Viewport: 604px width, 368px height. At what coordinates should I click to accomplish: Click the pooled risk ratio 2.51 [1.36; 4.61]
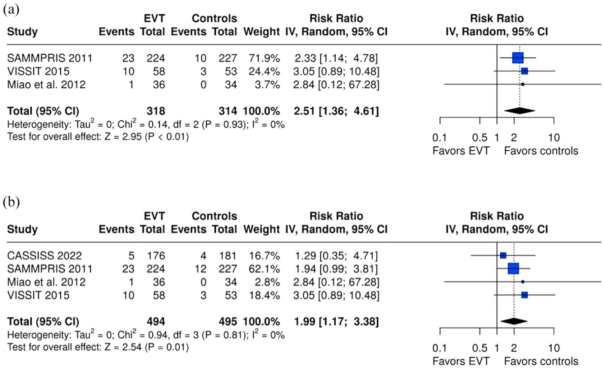coord(336,111)
